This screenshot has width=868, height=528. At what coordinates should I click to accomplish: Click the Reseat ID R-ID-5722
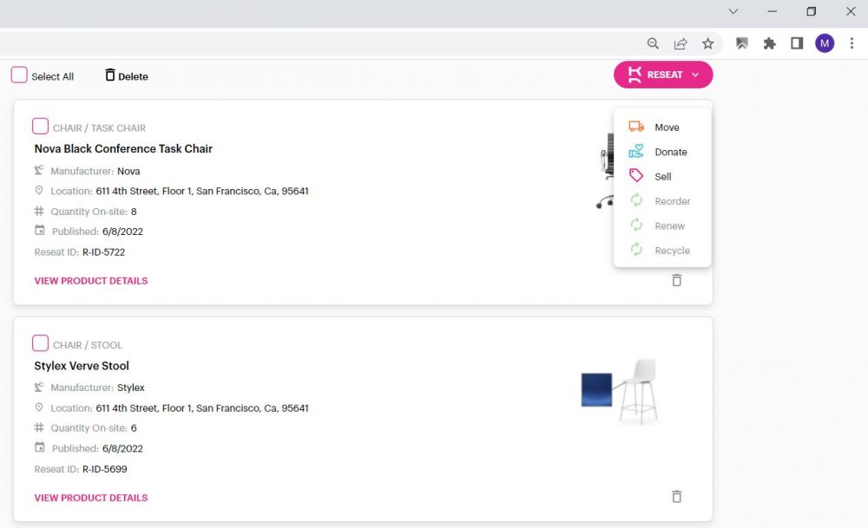coord(103,252)
